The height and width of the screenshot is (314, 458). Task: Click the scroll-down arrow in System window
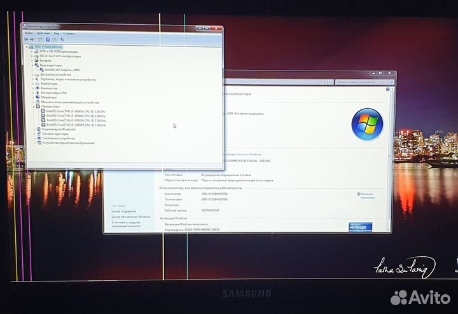click(x=389, y=230)
